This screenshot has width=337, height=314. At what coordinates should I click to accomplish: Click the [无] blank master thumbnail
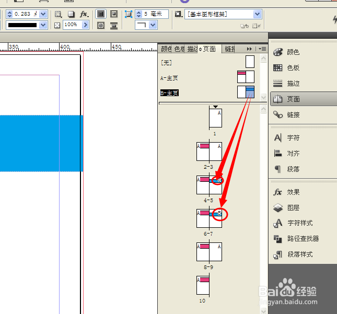click(x=250, y=62)
